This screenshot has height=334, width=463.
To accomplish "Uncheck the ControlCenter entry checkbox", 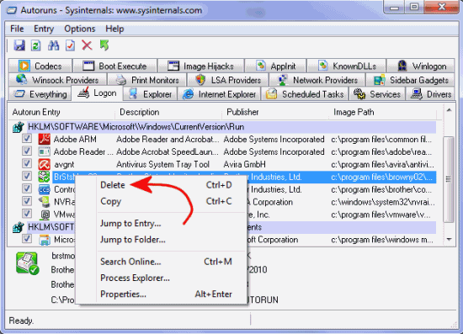I will [27, 188].
